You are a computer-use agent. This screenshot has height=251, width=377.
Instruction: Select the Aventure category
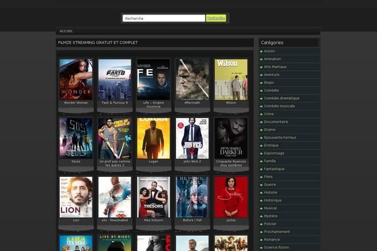coord(271,75)
